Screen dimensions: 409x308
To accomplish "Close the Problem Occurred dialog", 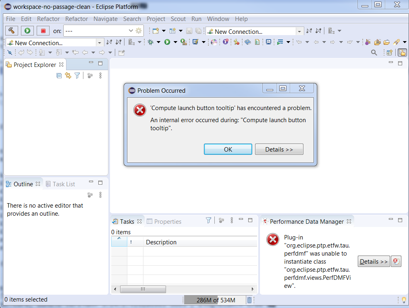I will click(x=302, y=88).
